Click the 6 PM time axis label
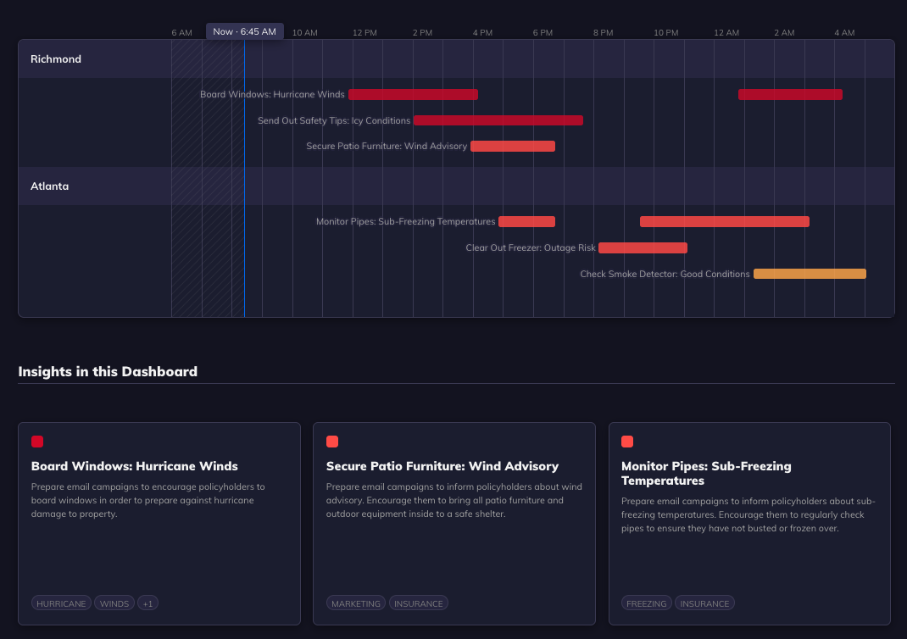This screenshot has height=639, width=907. point(543,33)
